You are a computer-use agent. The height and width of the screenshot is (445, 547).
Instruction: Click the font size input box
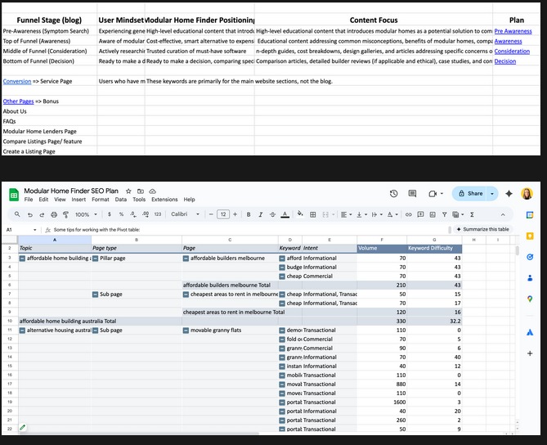pyautogui.click(x=222, y=214)
